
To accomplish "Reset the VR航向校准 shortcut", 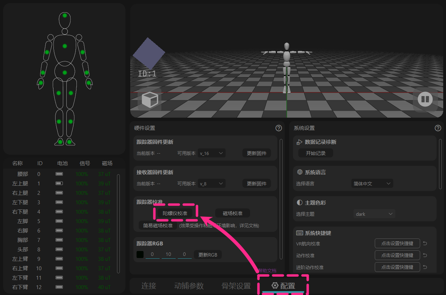I will point(425,244).
